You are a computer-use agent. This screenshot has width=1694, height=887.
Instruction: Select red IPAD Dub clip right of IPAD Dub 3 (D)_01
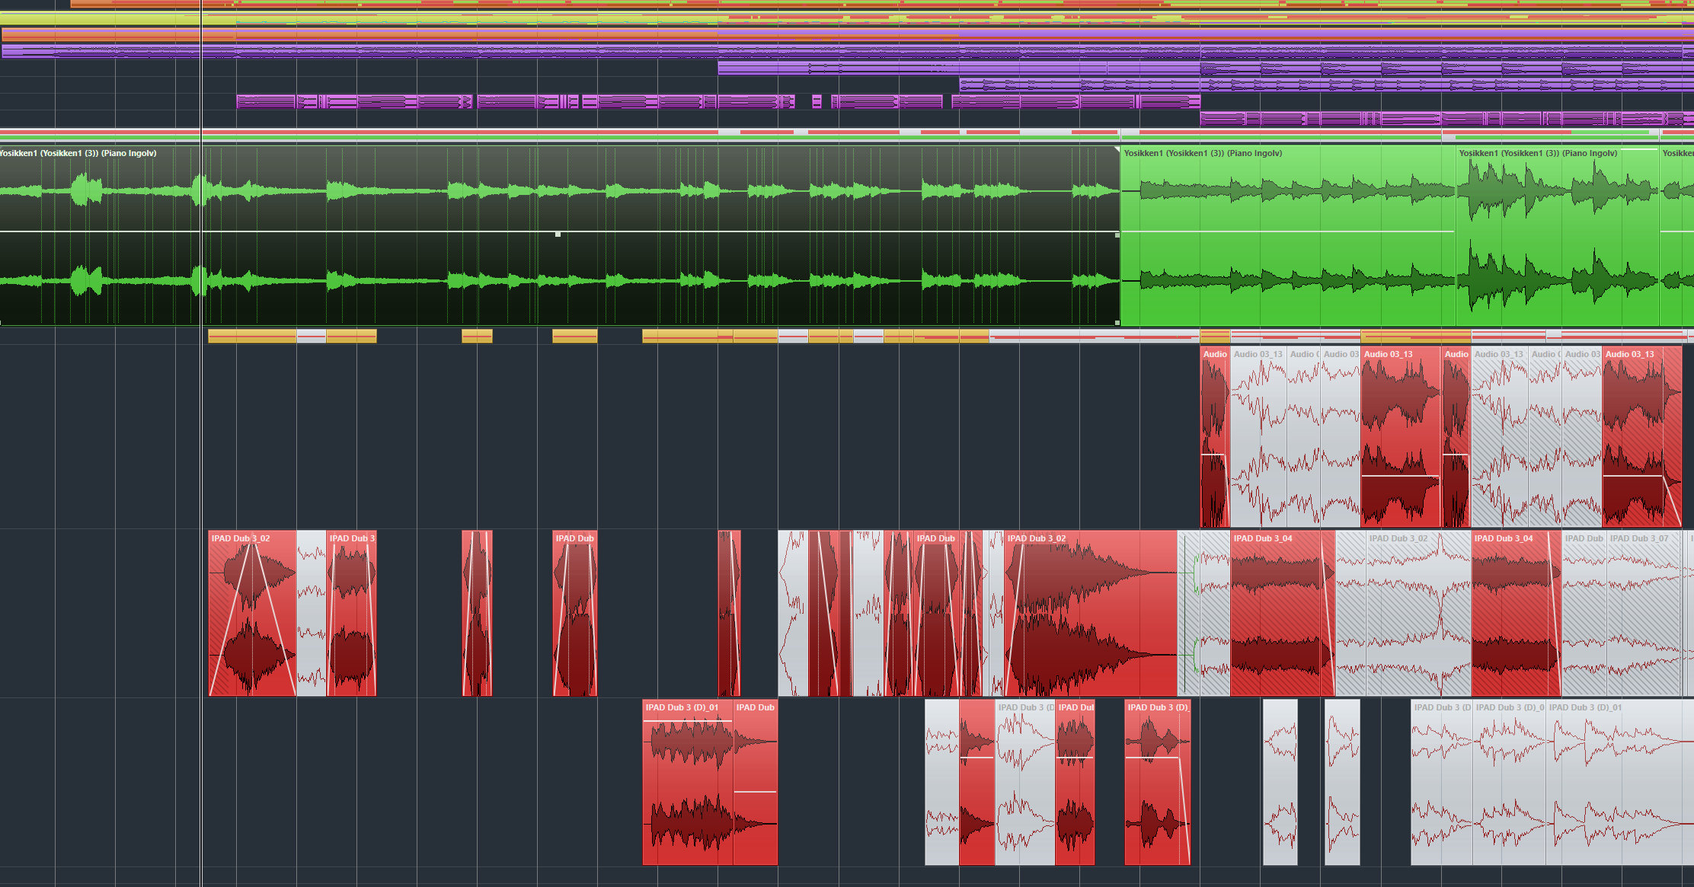point(755,784)
